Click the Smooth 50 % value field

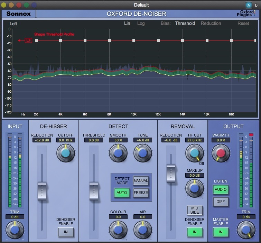118,140
